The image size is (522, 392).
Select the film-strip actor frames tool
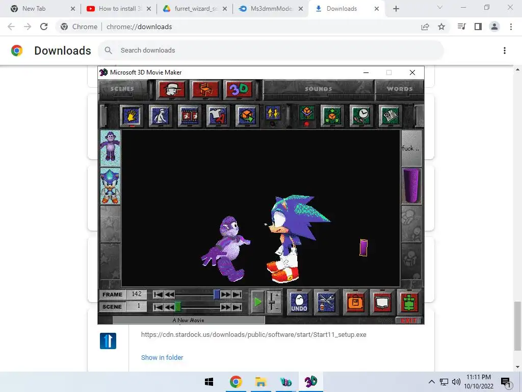coord(190,116)
